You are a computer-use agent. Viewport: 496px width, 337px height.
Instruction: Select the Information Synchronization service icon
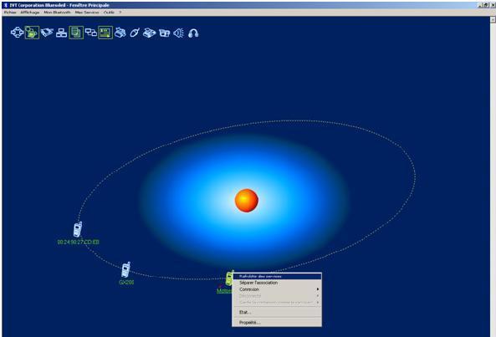91,33
